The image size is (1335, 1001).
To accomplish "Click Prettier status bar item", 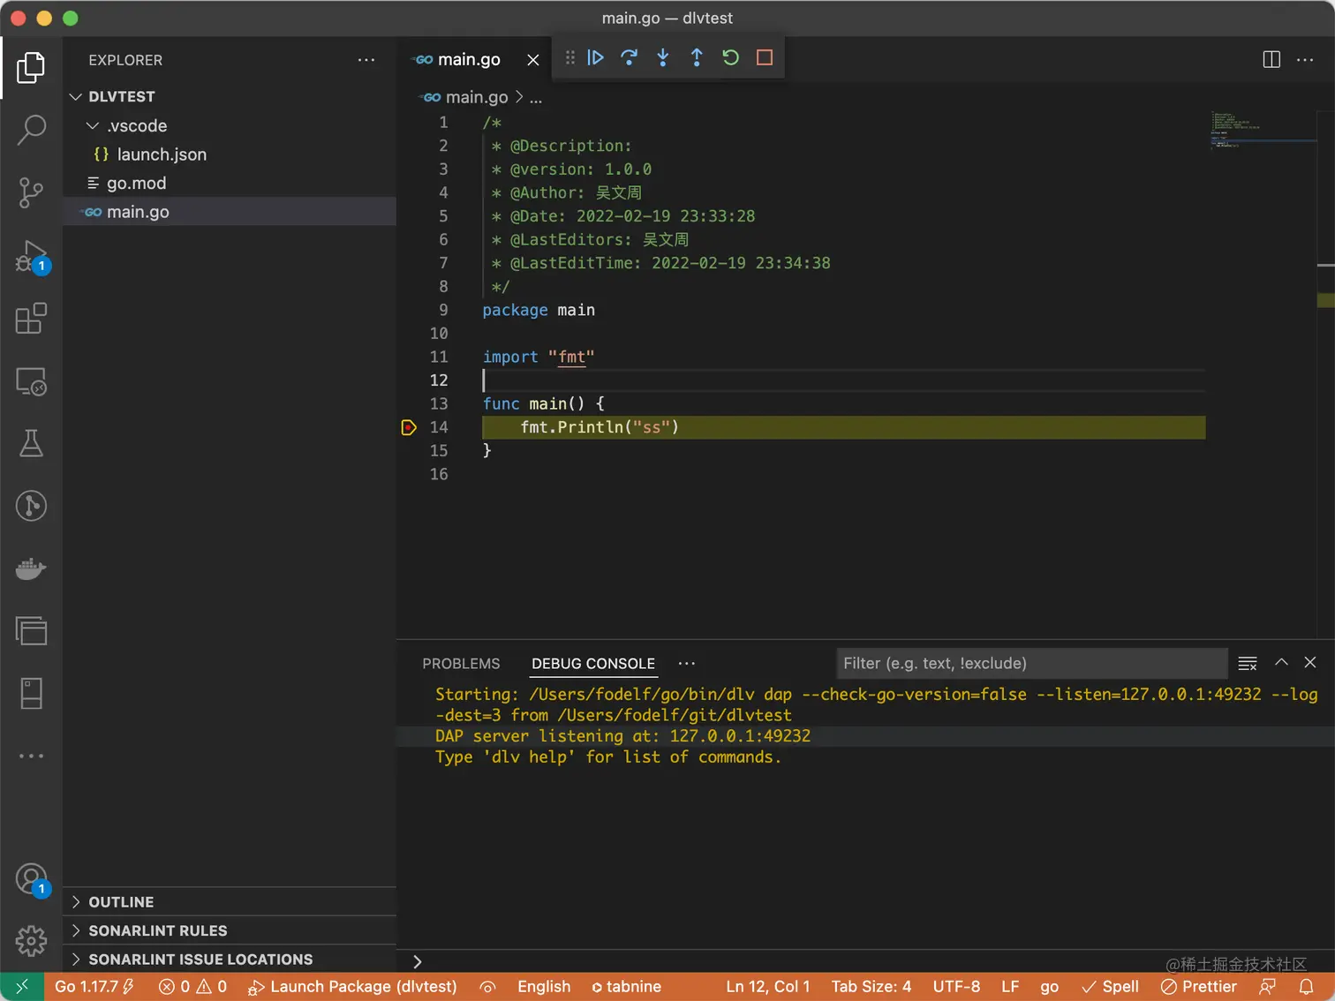I will [x=1198, y=987].
